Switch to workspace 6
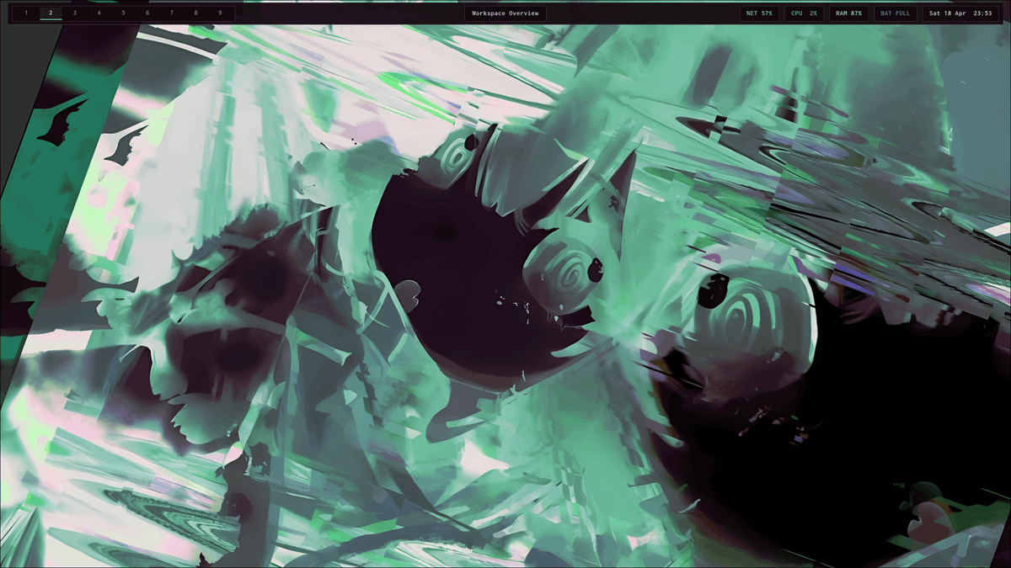 click(147, 13)
